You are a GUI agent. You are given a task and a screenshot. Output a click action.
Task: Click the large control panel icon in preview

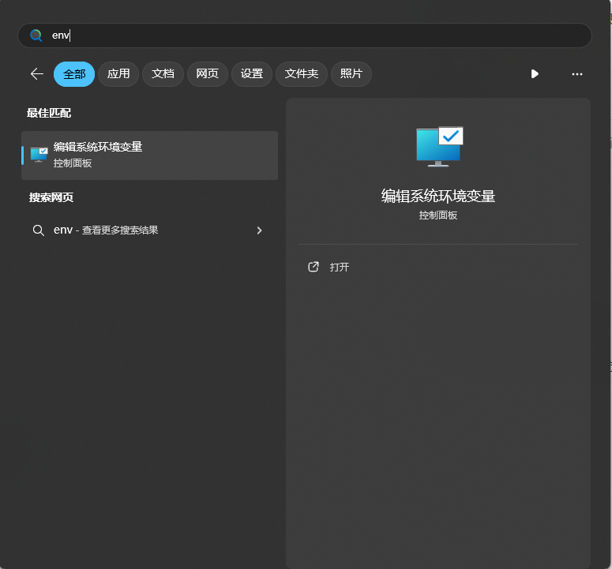(x=439, y=147)
